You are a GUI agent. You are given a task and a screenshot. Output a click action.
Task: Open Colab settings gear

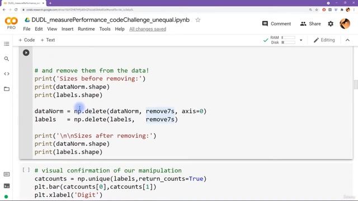331,23
